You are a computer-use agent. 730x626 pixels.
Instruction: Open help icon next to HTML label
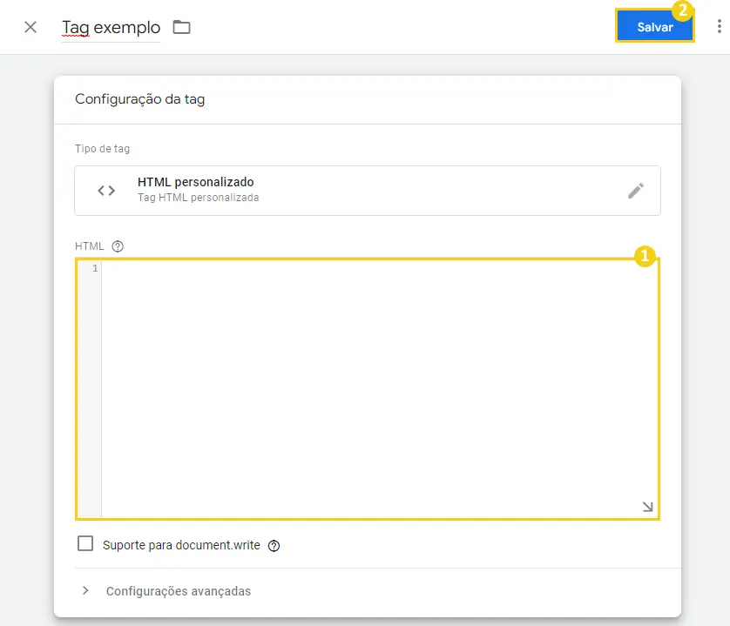click(118, 246)
